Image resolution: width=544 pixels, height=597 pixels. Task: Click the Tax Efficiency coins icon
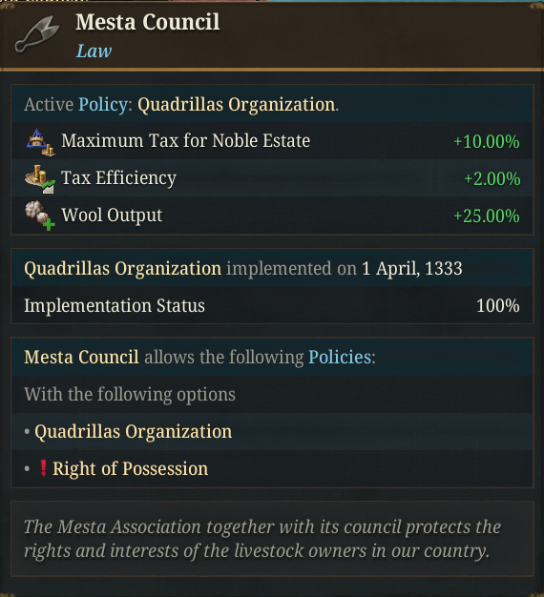40,179
